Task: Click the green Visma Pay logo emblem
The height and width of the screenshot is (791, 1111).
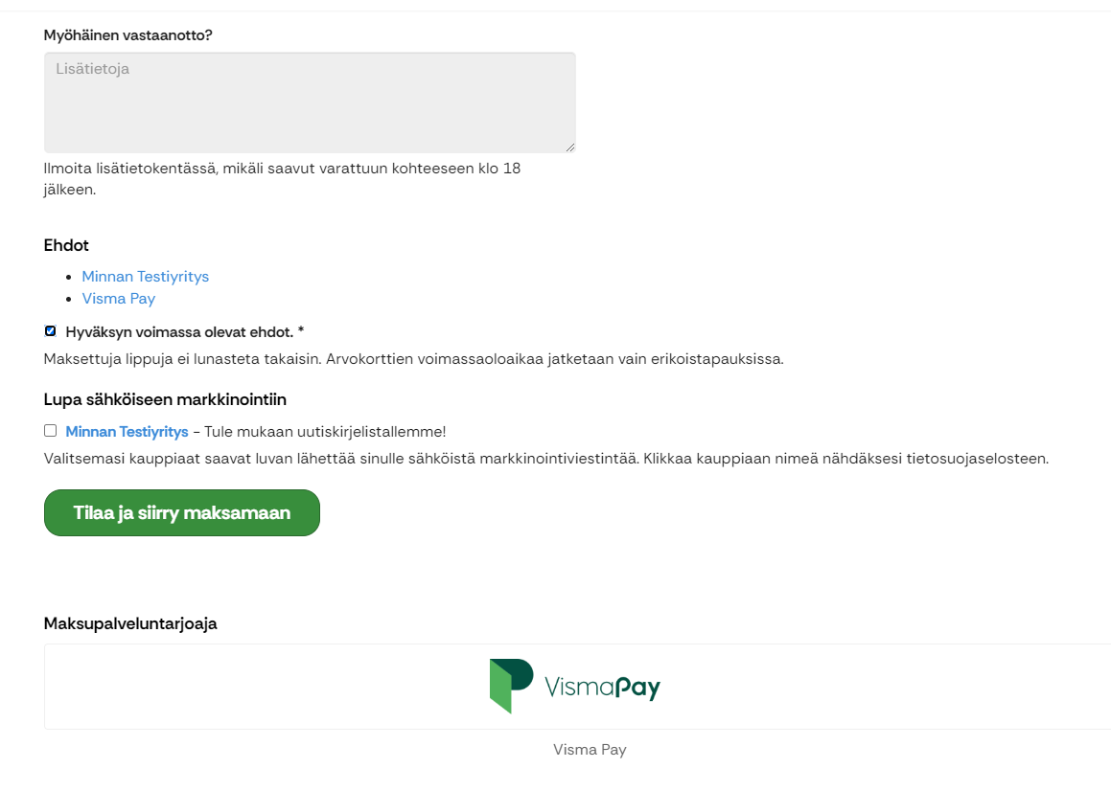Action: tap(511, 686)
